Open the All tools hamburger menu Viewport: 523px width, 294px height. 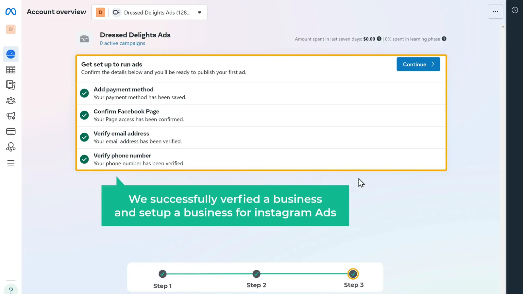pyautogui.click(x=11, y=163)
